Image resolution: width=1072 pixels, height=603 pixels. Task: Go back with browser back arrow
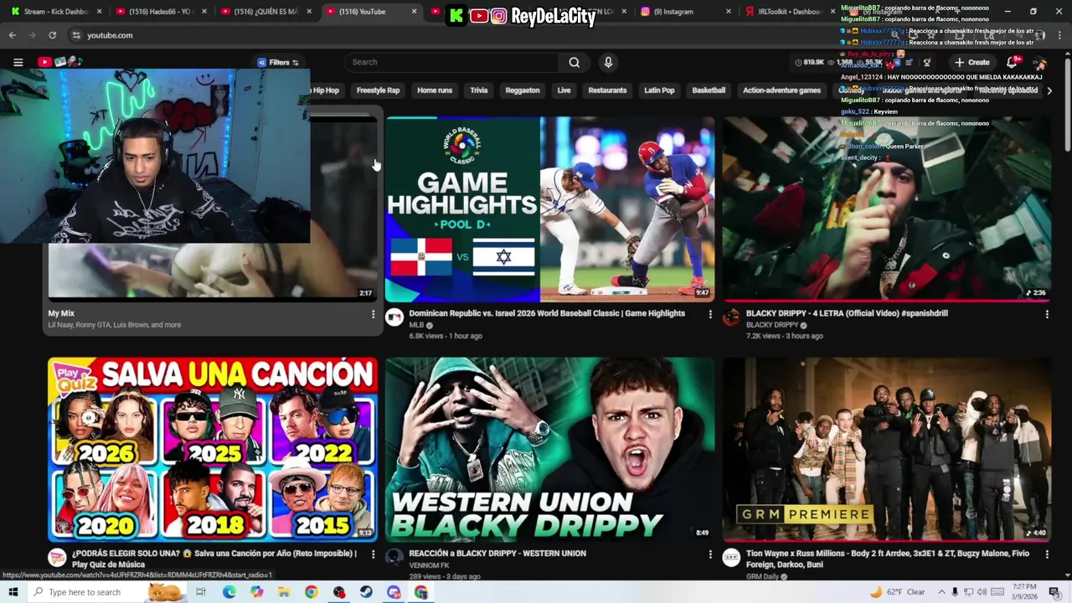12,35
